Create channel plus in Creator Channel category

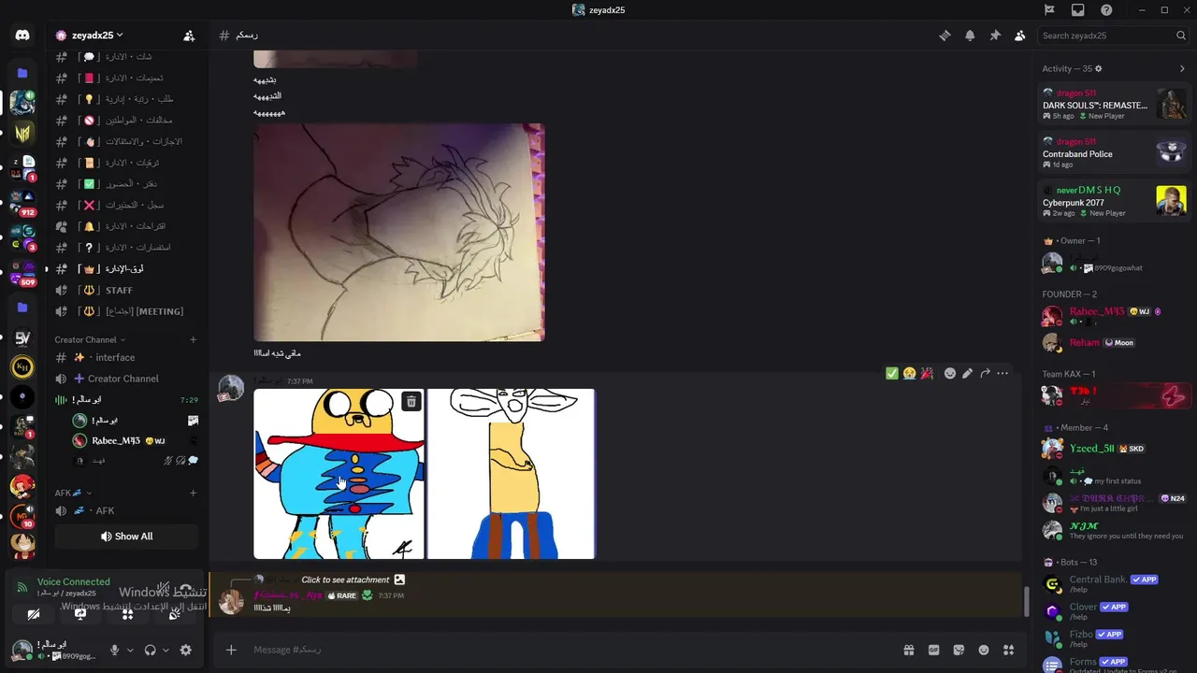click(x=194, y=339)
